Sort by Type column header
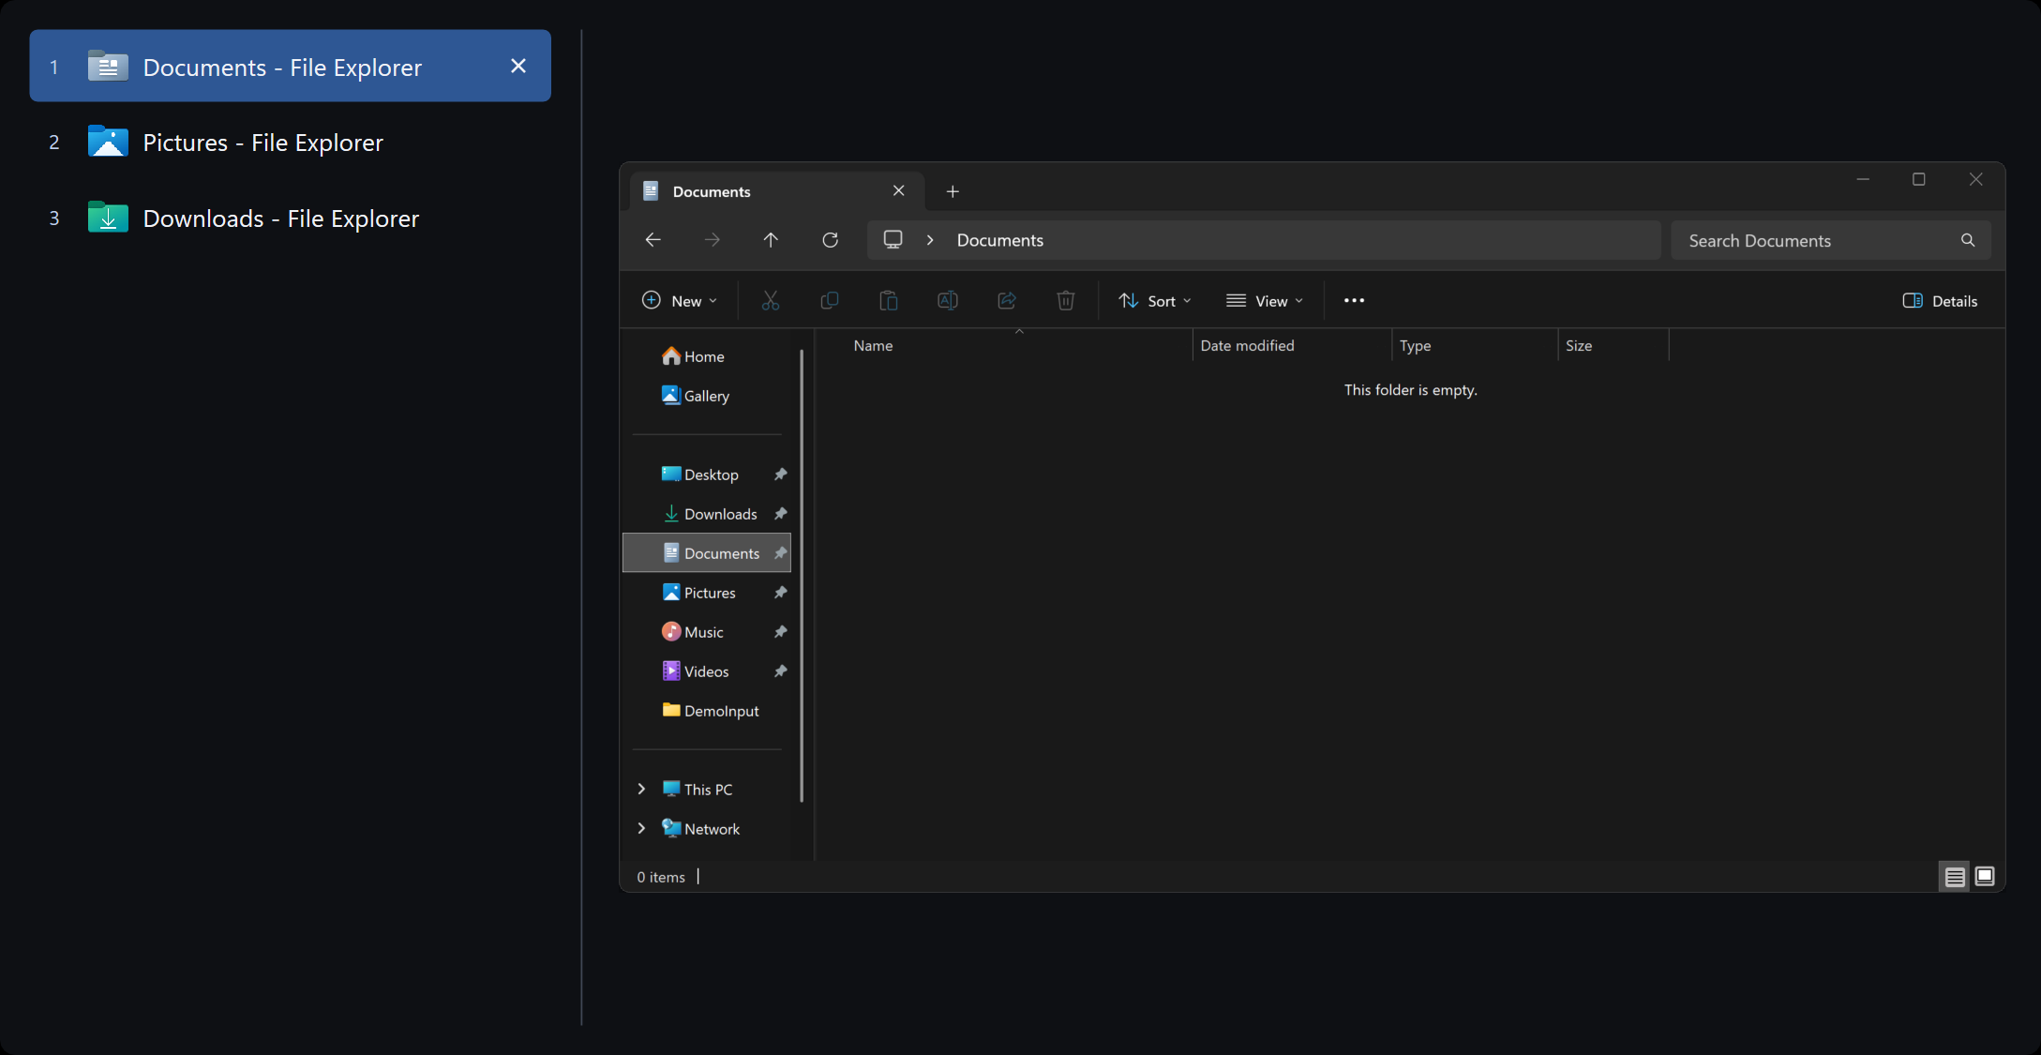This screenshot has height=1055, width=2041. (1475, 345)
